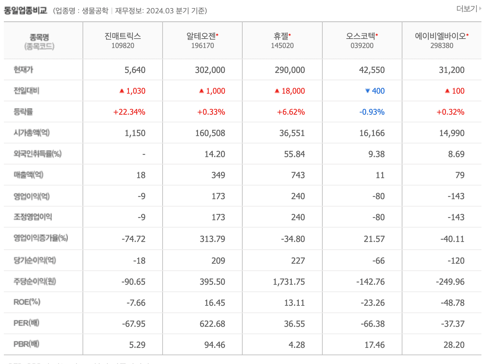The width and height of the screenshot is (486, 364).
Task: Select PBR value 28.20
Action: tap(454, 345)
